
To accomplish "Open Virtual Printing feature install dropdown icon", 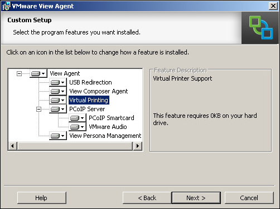I will (x=58, y=100).
